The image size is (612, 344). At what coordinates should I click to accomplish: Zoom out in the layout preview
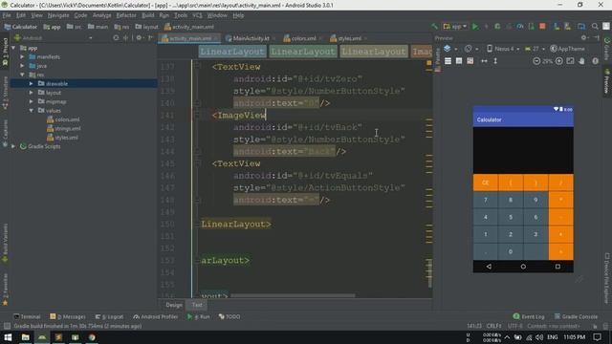(536, 61)
